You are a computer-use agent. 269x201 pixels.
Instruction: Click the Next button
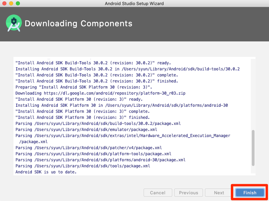(x=219, y=193)
